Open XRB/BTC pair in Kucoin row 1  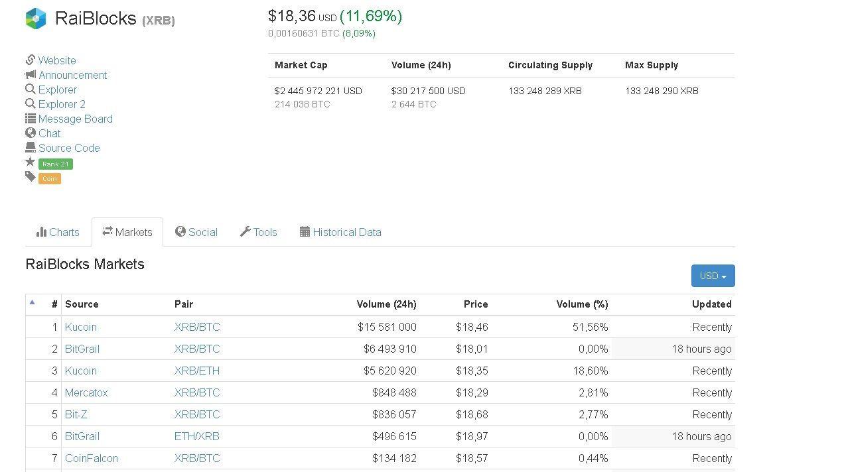pos(197,327)
